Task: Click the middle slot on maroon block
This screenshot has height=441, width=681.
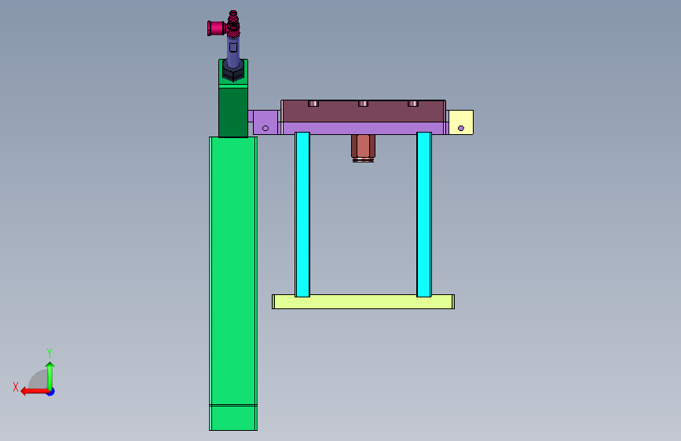Action: click(363, 104)
